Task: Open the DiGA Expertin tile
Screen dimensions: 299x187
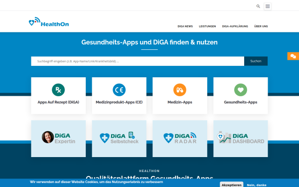Action: point(58,139)
